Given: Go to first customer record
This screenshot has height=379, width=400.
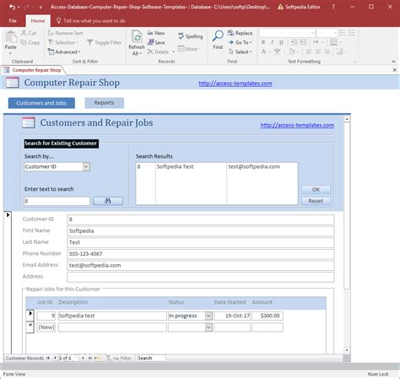Looking at the screenshot, I should coord(48,358).
